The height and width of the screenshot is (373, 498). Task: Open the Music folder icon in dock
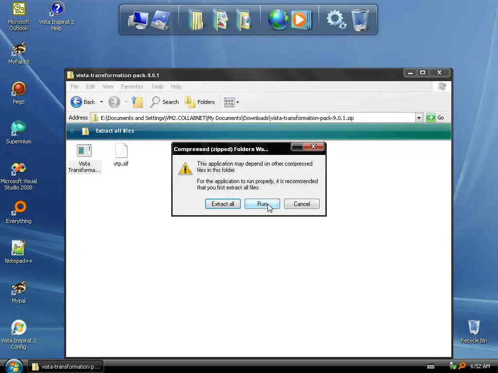[243, 20]
